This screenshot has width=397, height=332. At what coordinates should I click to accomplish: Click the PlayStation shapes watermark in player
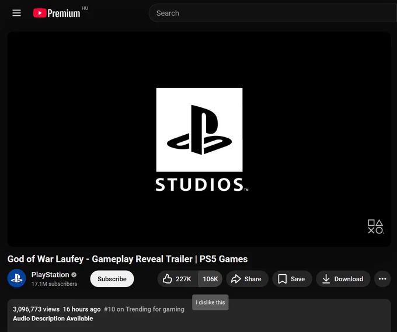(376, 226)
